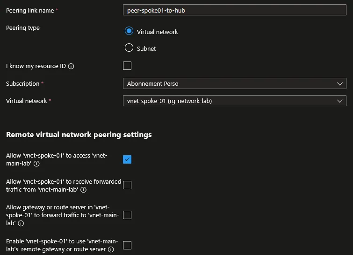
Task: Show info icon for forwarded traffic setting
Action: [x=84, y=190]
